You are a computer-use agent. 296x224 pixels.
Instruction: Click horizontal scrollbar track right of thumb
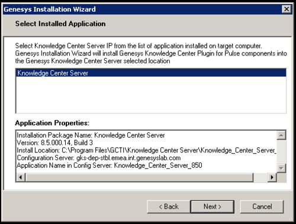[x=260, y=177]
